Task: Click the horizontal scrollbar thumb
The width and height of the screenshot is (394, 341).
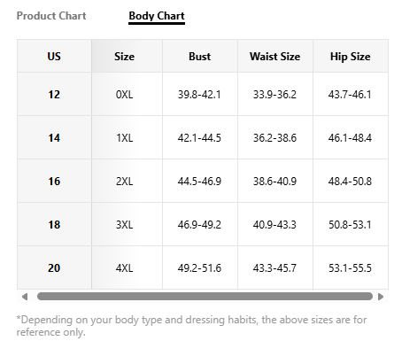Action: 205,297
